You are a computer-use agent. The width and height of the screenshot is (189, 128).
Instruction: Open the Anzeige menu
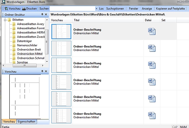point(147,9)
